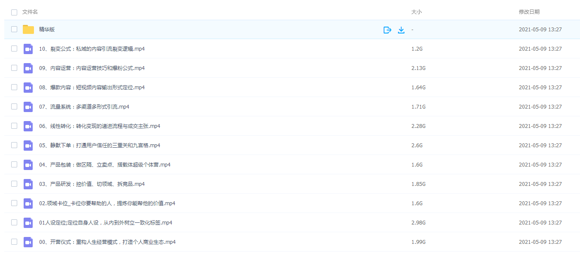Click video icon for 07、流量系统 file
Screen dimensions: 580x255
(28, 107)
